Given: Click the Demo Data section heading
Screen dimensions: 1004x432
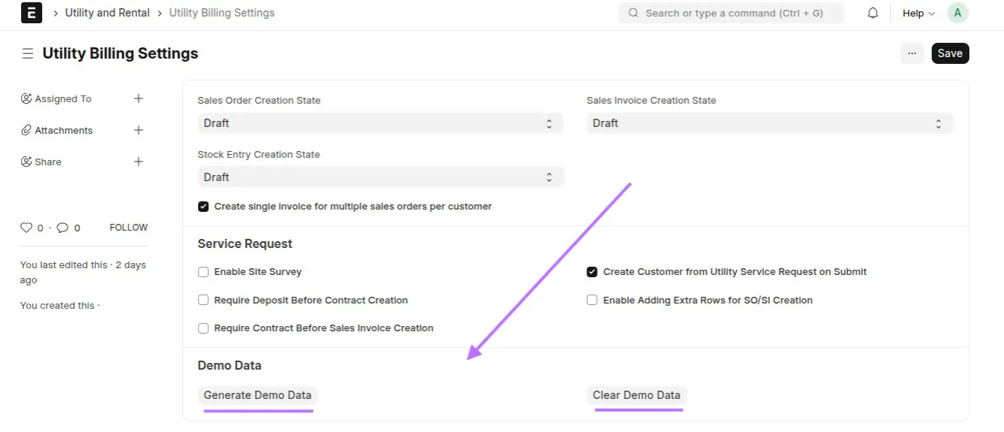Looking at the screenshot, I should point(230,366).
